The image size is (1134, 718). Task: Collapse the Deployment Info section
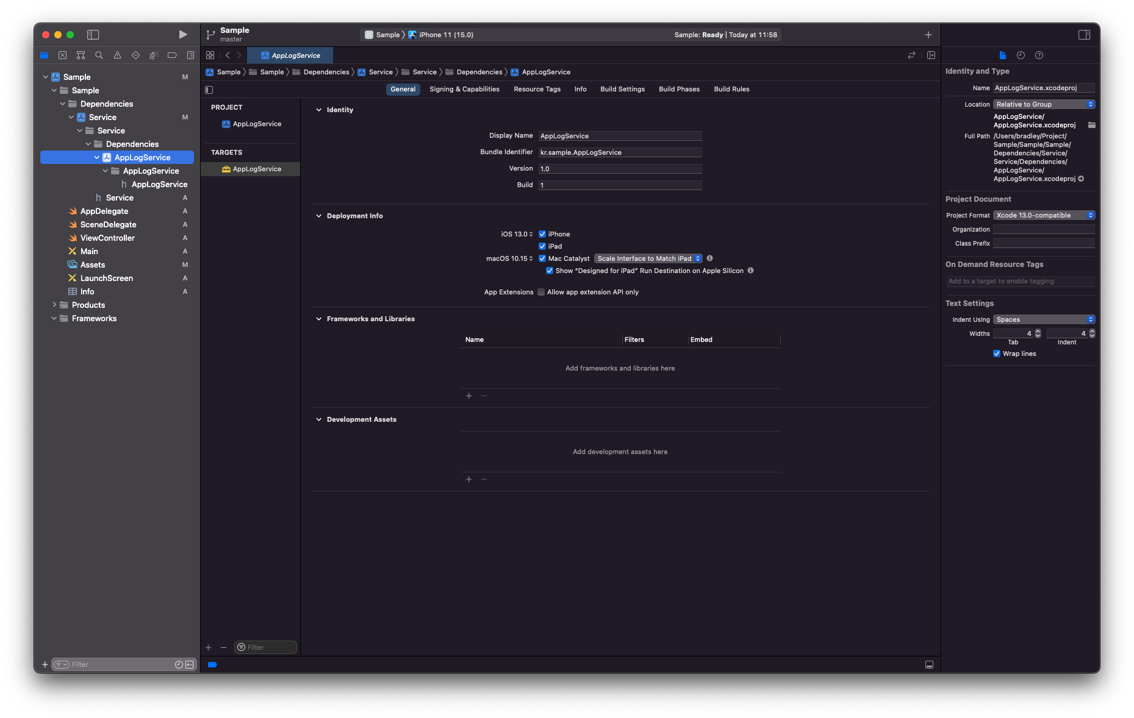(x=318, y=216)
